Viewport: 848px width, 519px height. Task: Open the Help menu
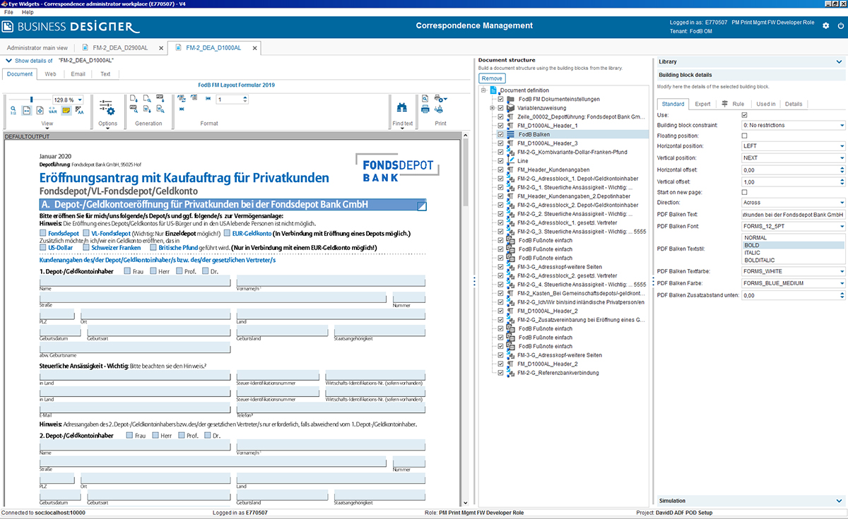(28, 13)
